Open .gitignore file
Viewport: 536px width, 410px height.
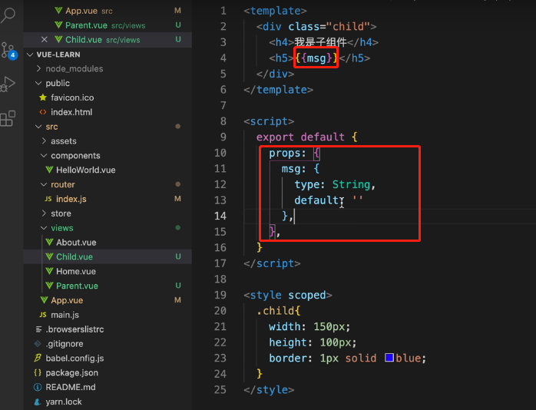point(108,344)
